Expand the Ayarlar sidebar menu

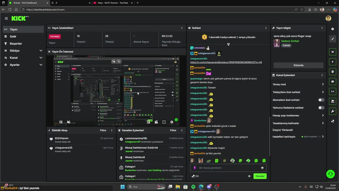[23, 65]
